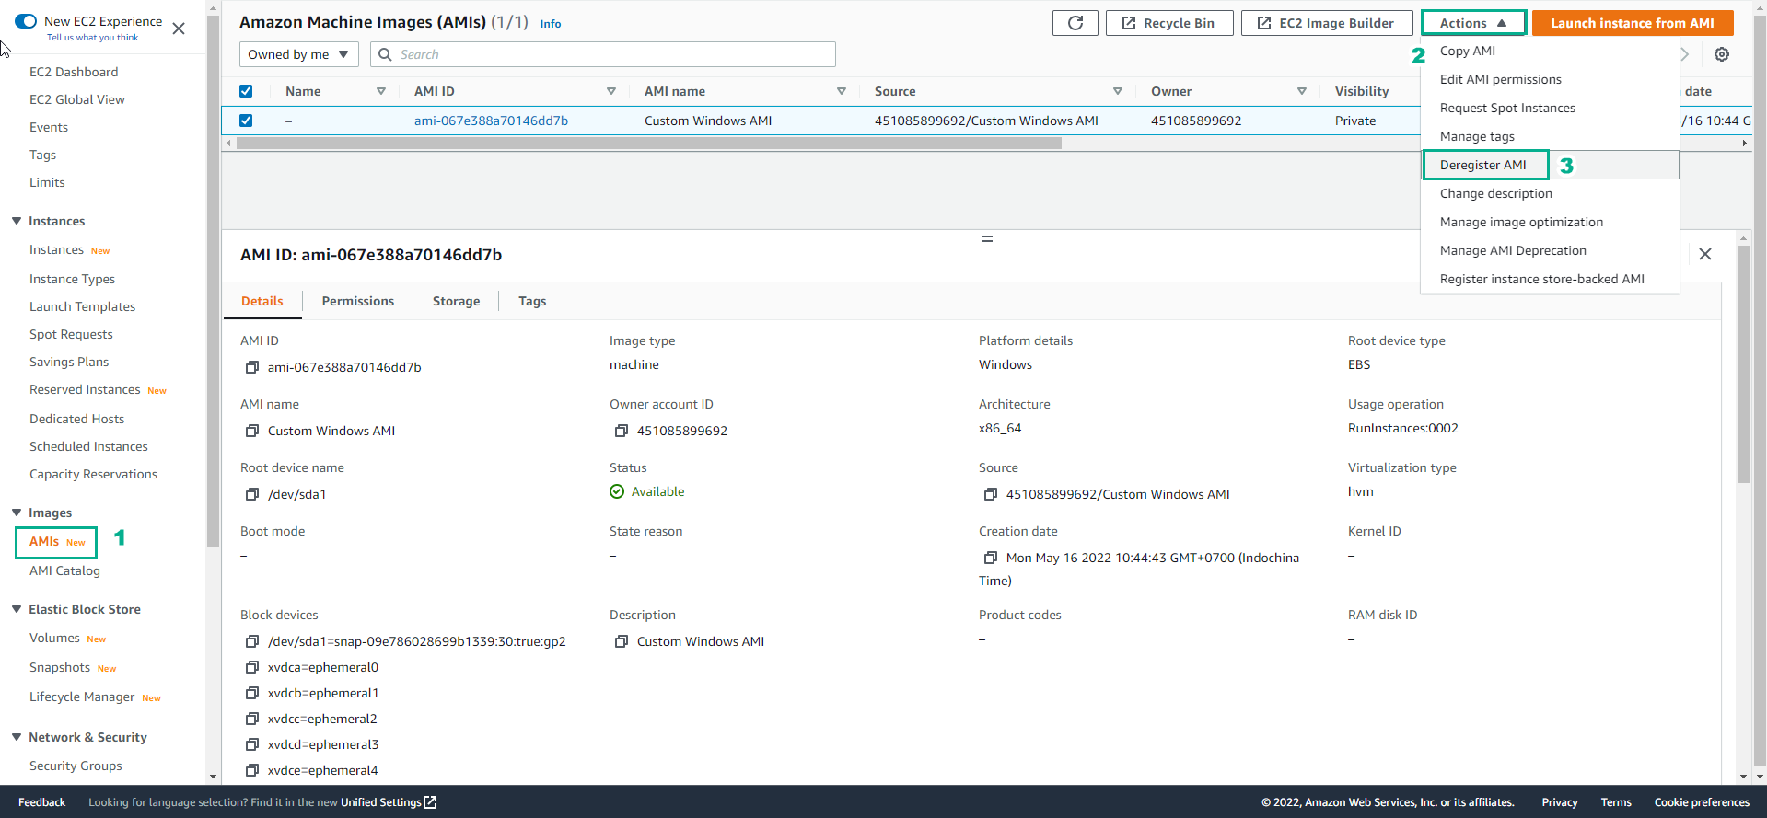
Task: Open table preferences gear icon
Action: [x=1721, y=54]
